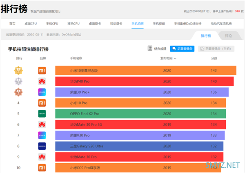
Task: Switch to the 排行榜 sub-tab
Action: click(x=206, y=36)
